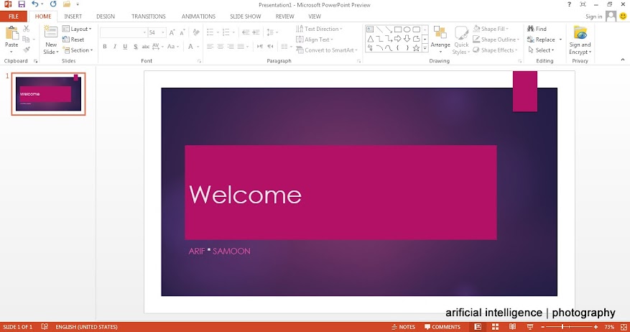The height and width of the screenshot is (332, 630).
Task: Switch to the TRANSITIONS tab
Action: point(148,17)
